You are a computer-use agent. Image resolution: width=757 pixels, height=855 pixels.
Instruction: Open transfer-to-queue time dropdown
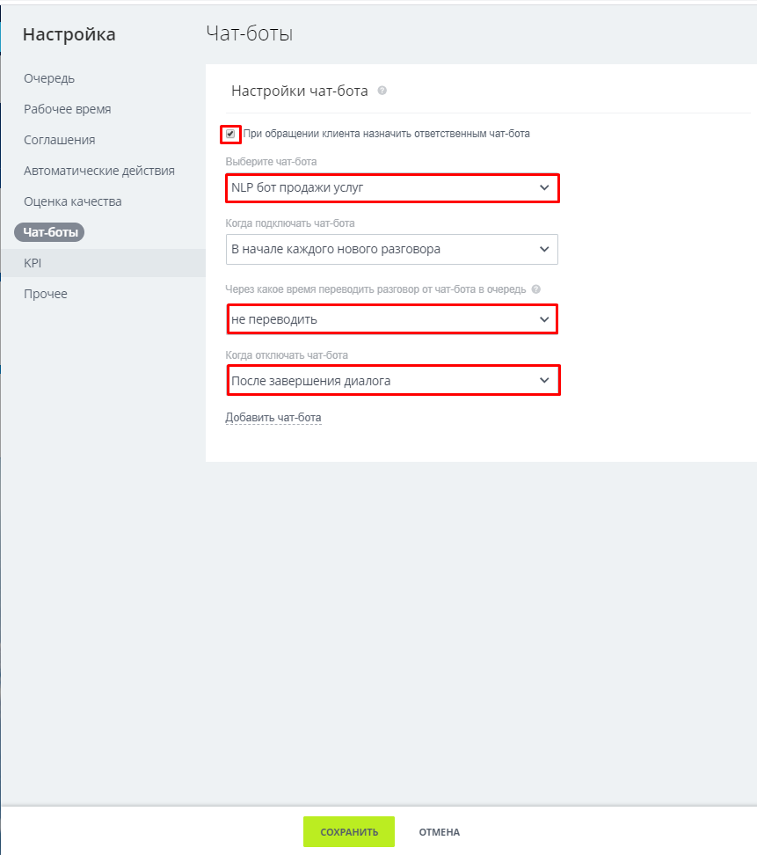click(392, 319)
